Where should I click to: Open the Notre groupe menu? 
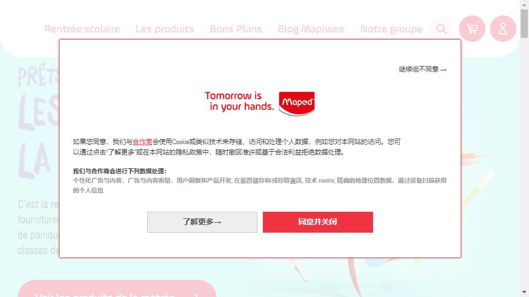pyautogui.click(x=391, y=29)
